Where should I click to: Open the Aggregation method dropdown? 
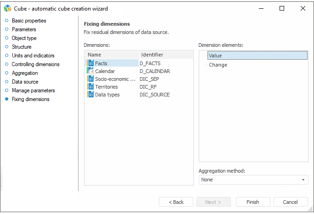(x=303, y=180)
